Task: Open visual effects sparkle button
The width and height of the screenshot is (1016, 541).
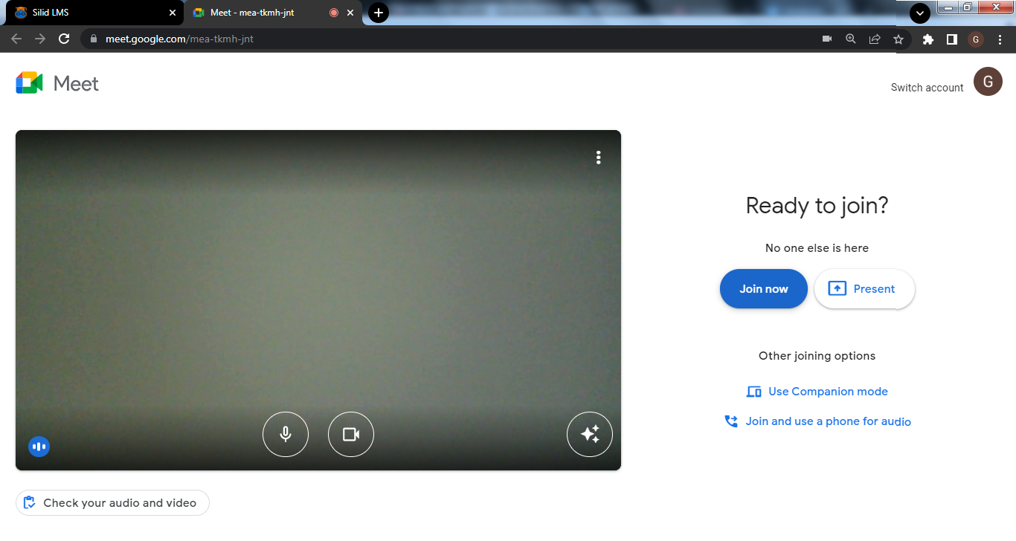Action: coord(590,434)
